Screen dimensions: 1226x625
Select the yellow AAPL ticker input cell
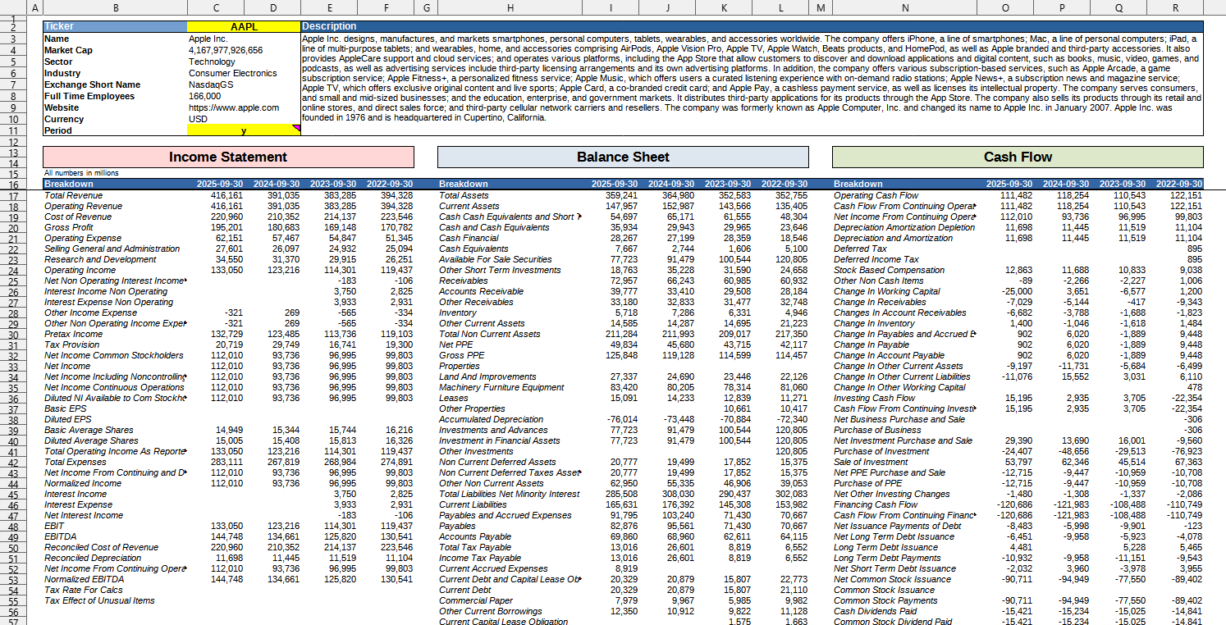click(x=244, y=26)
